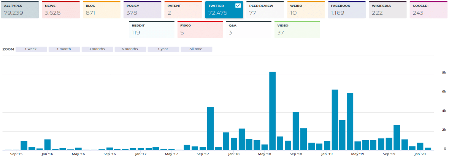
Task: Click the tallest bar near May '18
Action: pos(272,111)
